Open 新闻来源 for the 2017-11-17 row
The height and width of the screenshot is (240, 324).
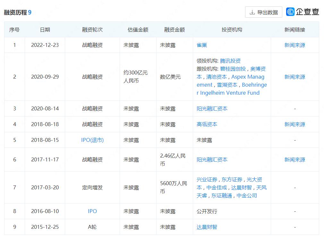(x=295, y=159)
